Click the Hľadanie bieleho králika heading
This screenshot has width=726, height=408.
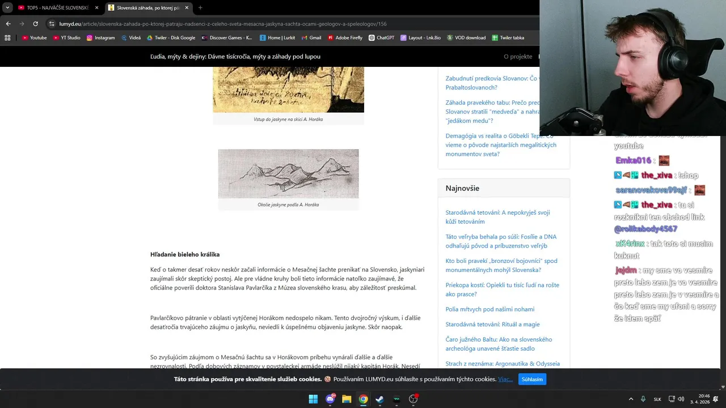(185, 254)
